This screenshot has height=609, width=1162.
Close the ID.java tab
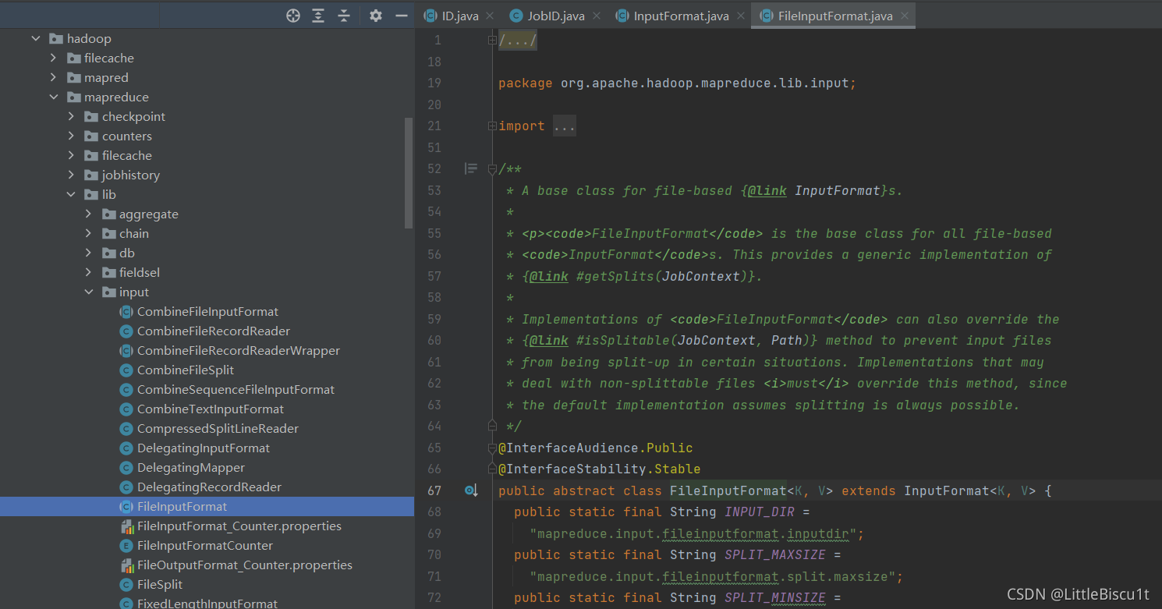point(490,16)
